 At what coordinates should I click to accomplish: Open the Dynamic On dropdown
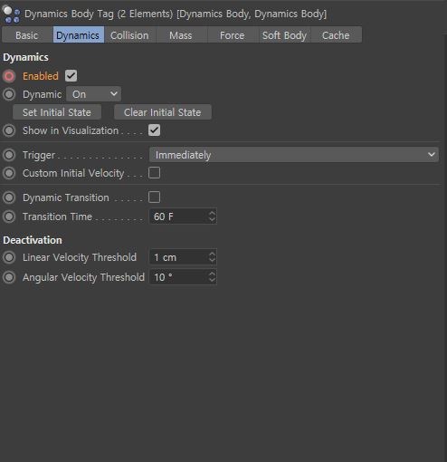pos(94,94)
